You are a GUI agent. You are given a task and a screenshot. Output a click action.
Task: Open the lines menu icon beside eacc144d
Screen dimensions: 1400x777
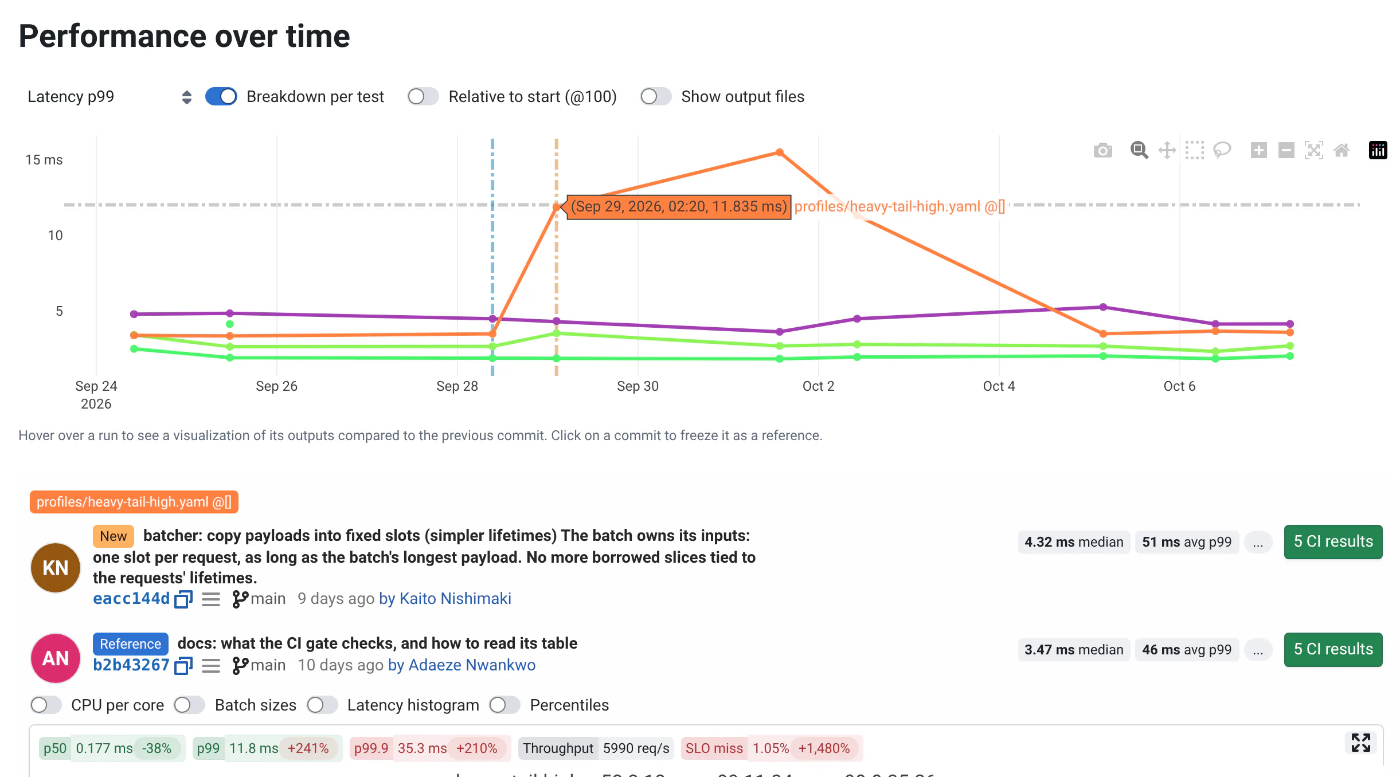tap(211, 599)
